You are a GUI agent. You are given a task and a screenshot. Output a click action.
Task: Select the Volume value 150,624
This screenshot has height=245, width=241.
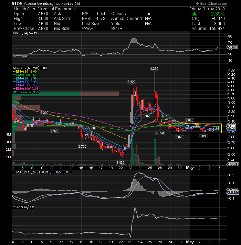point(217,29)
